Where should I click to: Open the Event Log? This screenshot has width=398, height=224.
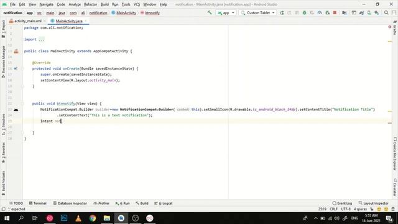click(342, 203)
